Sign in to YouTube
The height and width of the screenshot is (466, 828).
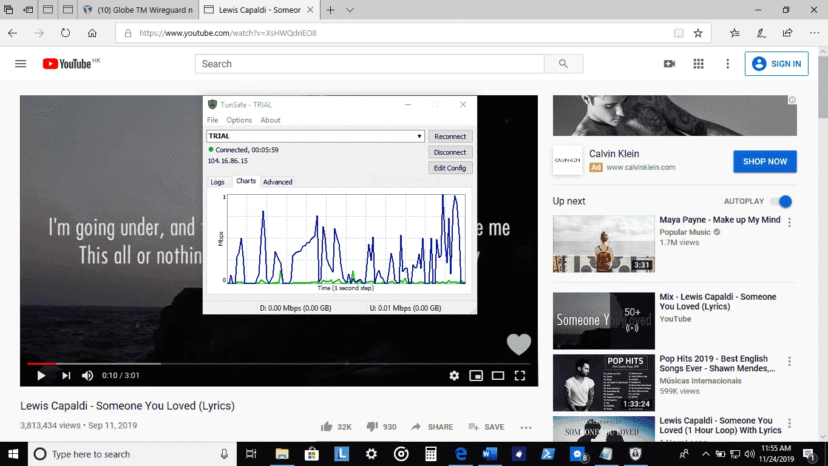776,64
